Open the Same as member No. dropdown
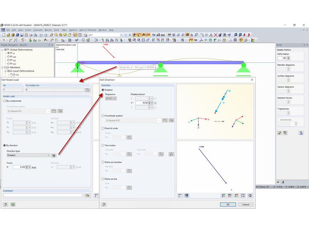Viewport: 309px width, 232px height. [124, 171]
